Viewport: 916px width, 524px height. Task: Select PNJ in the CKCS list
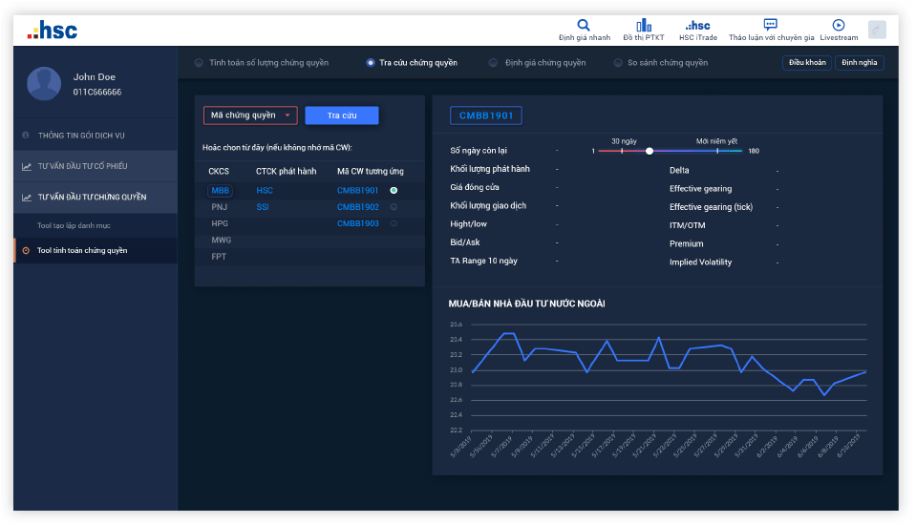pos(219,207)
